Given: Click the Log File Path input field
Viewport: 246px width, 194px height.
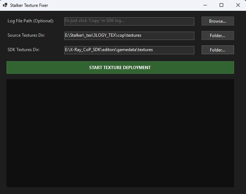Looking at the screenshot, I should [x=129, y=21].
